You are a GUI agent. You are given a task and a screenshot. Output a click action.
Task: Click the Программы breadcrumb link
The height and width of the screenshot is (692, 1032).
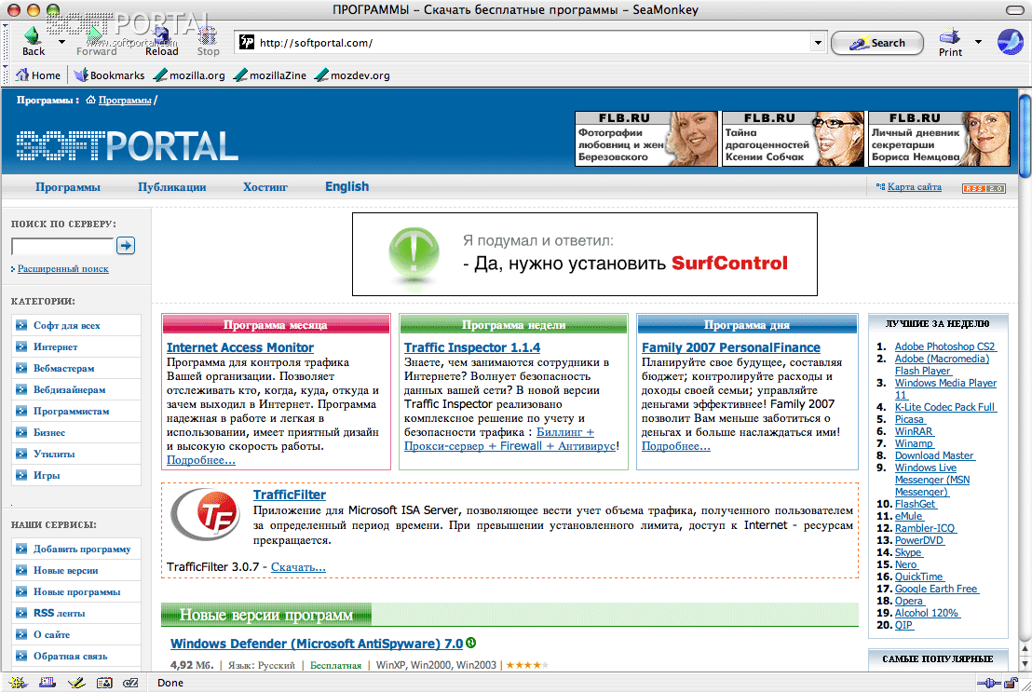(x=125, y=101)
